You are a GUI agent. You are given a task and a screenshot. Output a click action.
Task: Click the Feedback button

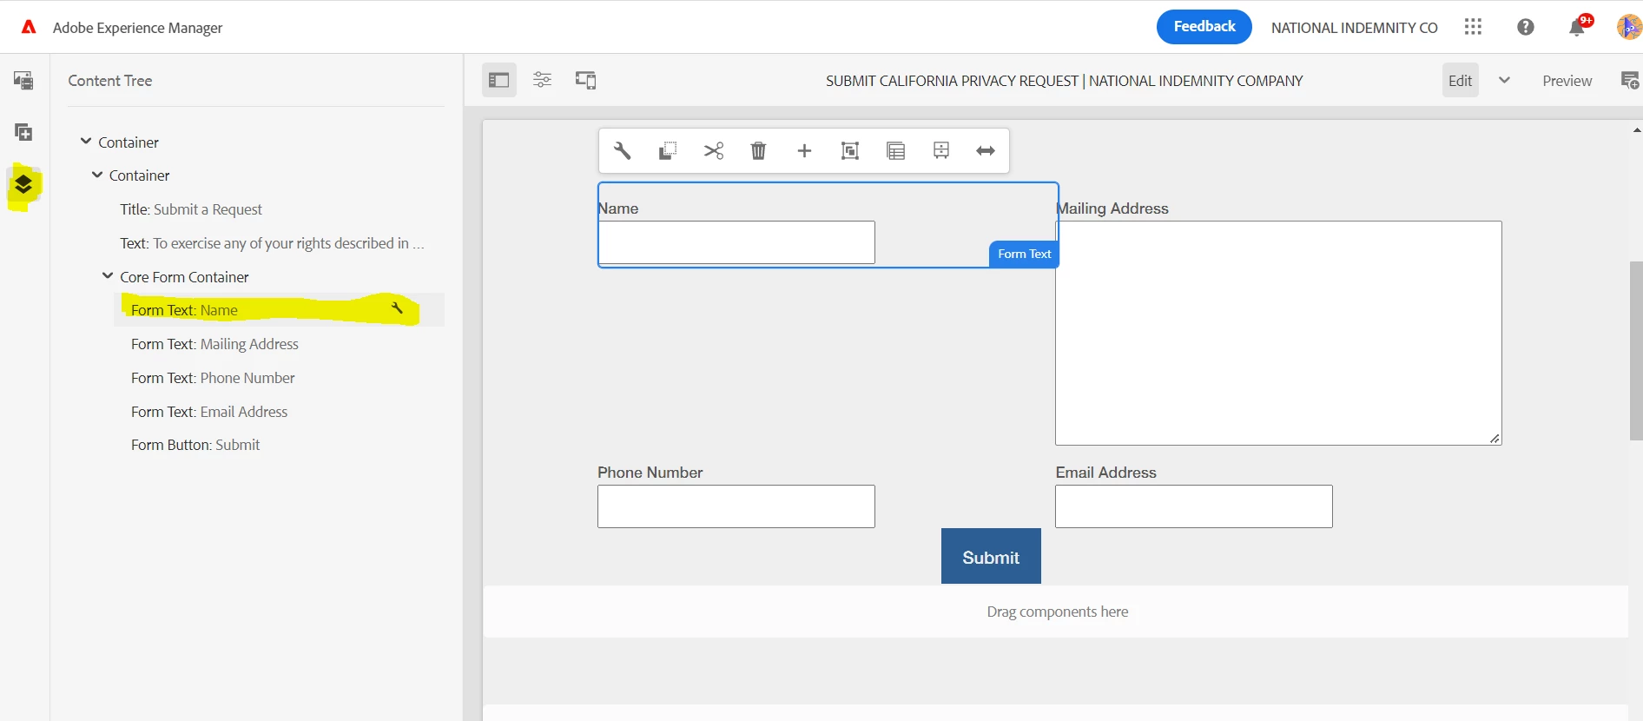click(x=1204, y=27)
